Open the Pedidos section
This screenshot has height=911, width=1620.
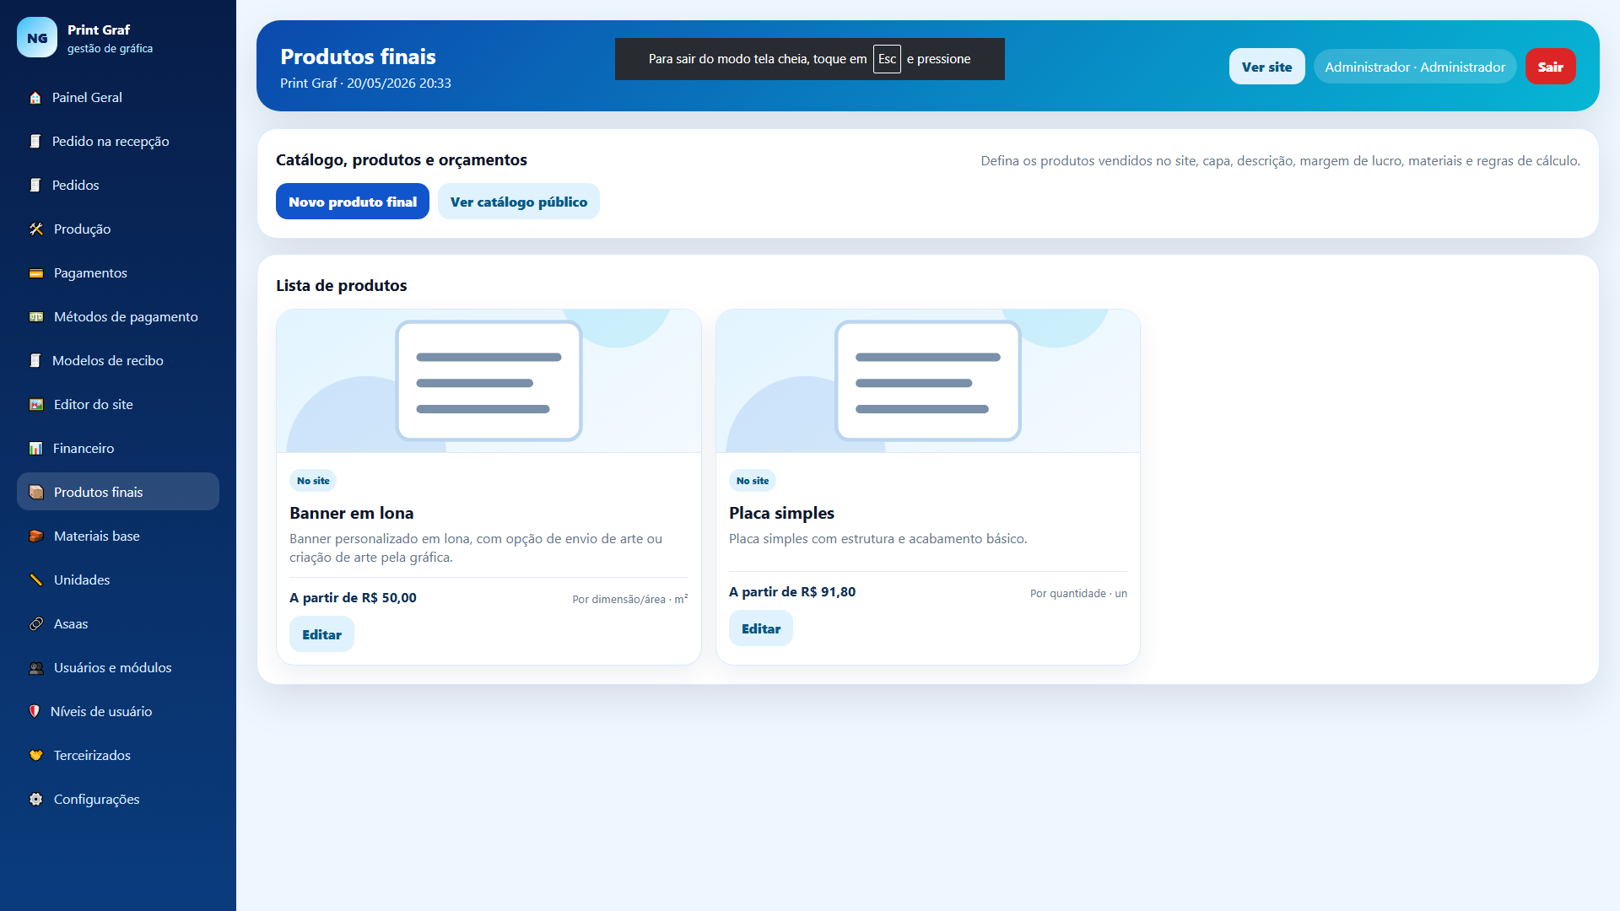(118, 186)
